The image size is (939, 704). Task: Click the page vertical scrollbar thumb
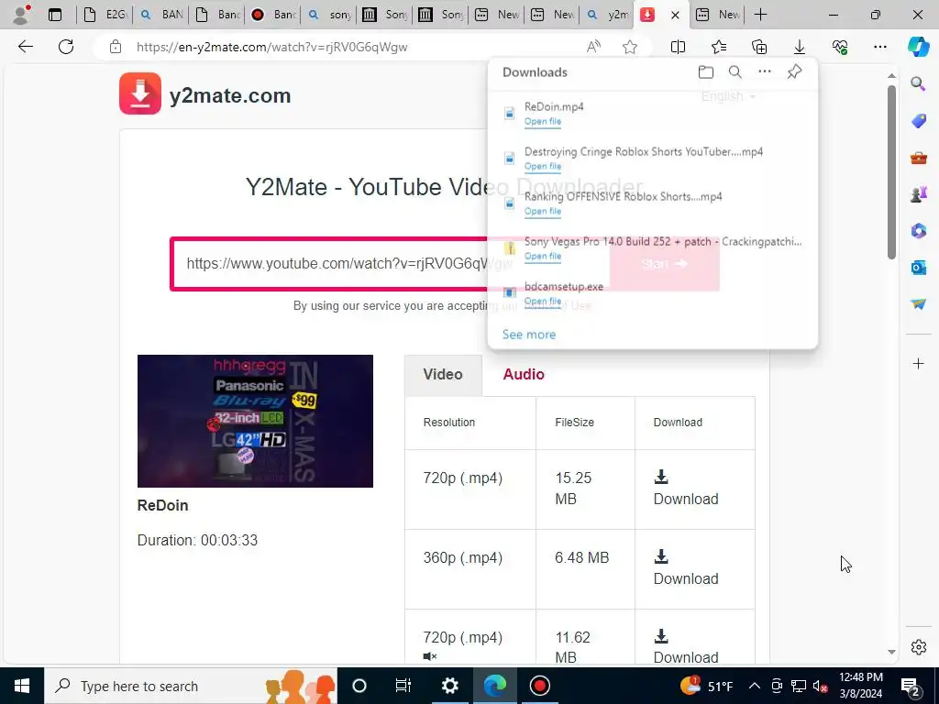(x=891, y=171)
